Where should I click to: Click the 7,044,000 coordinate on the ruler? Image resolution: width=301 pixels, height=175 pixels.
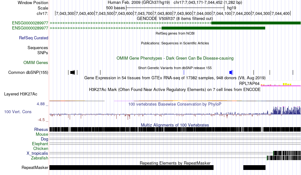pos(202,13)
